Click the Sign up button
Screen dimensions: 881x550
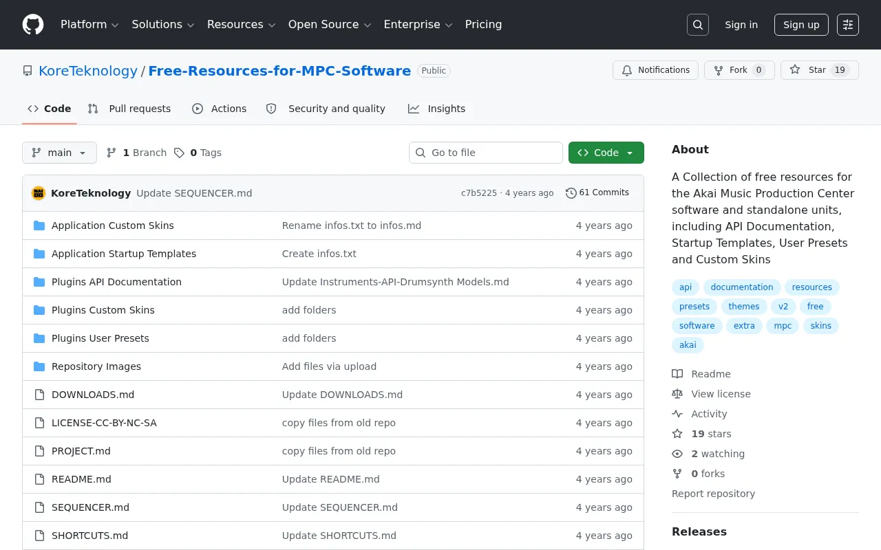pos(801,25)
